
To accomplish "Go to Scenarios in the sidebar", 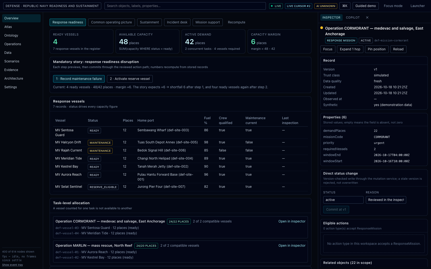I will [x=21, y=61].
